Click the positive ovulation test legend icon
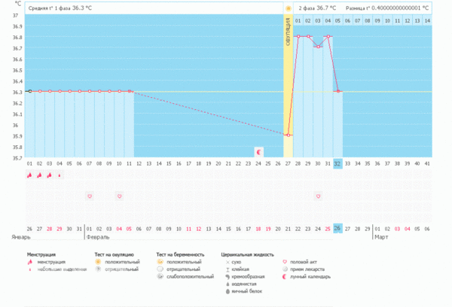 click(98, 262)
